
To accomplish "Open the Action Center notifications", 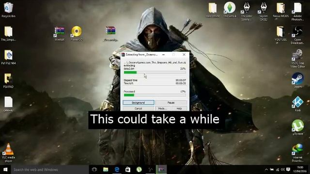I will pos(288,170).
